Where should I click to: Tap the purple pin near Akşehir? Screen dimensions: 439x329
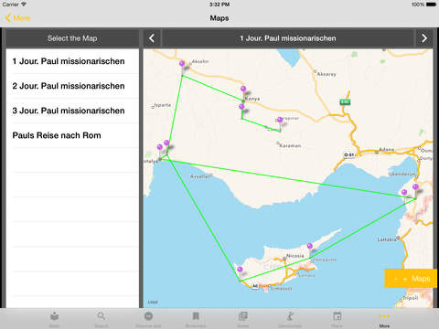point(182,64)
